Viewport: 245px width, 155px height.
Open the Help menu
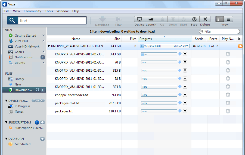(x=76, y=11)
